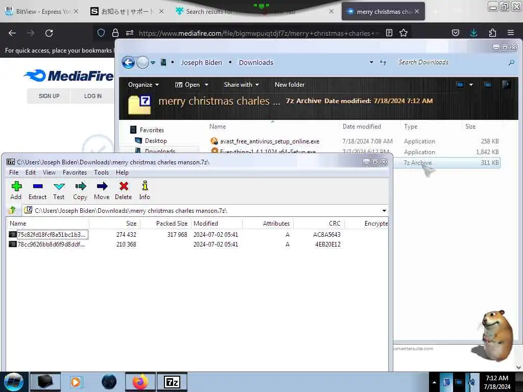Open the 7-Zip Edit menu
This screenshot has height=392, width=523.
coord(30,173)
